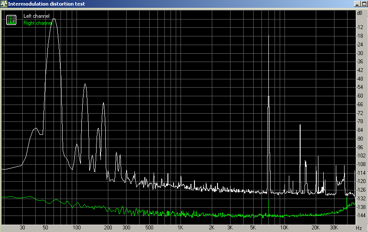Viewport: 368px width, 232px height.
Task: Click the "Hz" axis unit label
Action: click(x=359, y=228)
